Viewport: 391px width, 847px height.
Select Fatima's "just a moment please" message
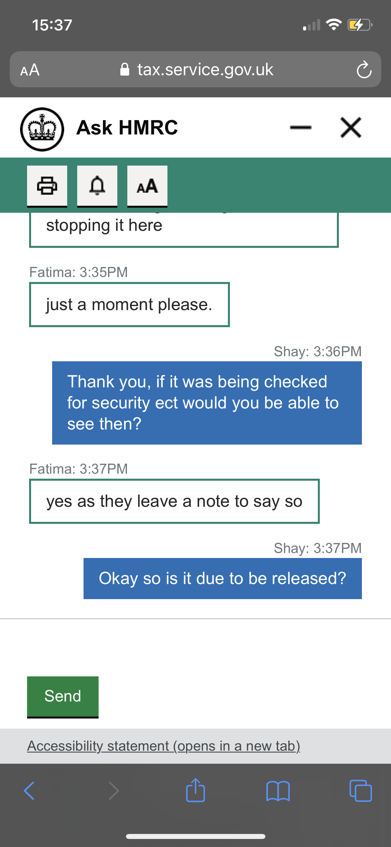[129, 304]
